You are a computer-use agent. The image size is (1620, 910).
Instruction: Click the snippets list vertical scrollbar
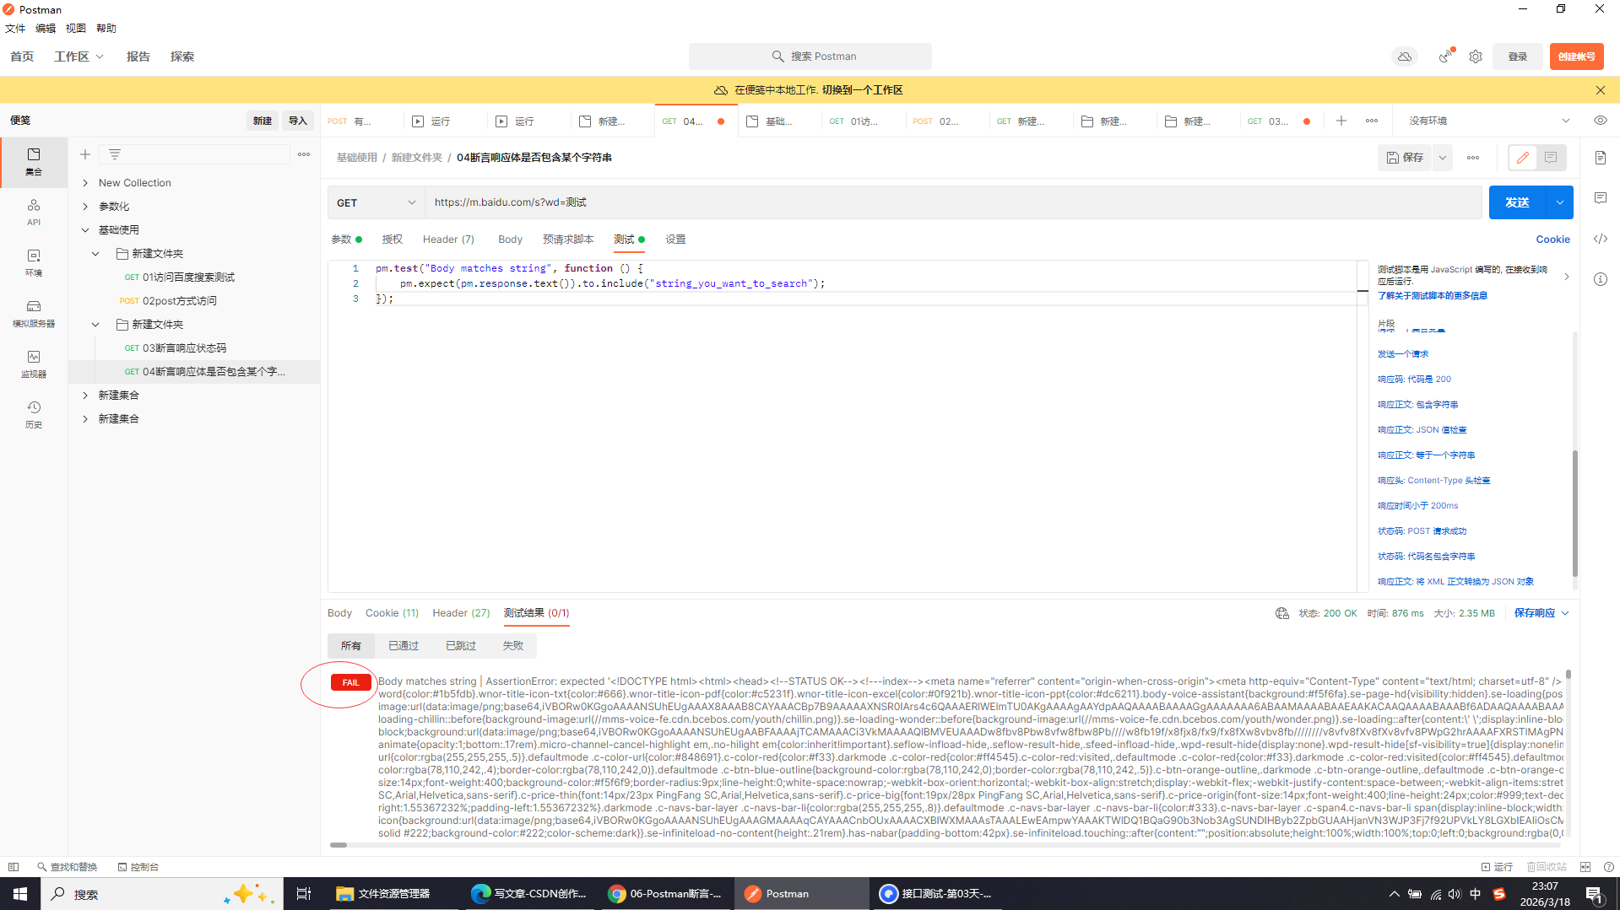pyautogui.click(x=1575, y=514)
